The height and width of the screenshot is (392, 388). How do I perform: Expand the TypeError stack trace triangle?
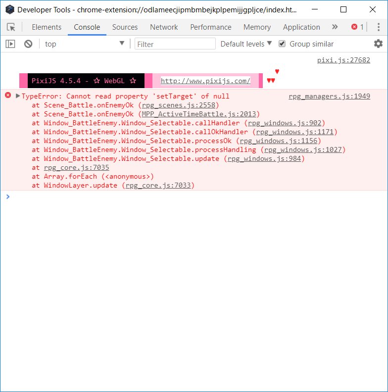[x=18, y=96]
